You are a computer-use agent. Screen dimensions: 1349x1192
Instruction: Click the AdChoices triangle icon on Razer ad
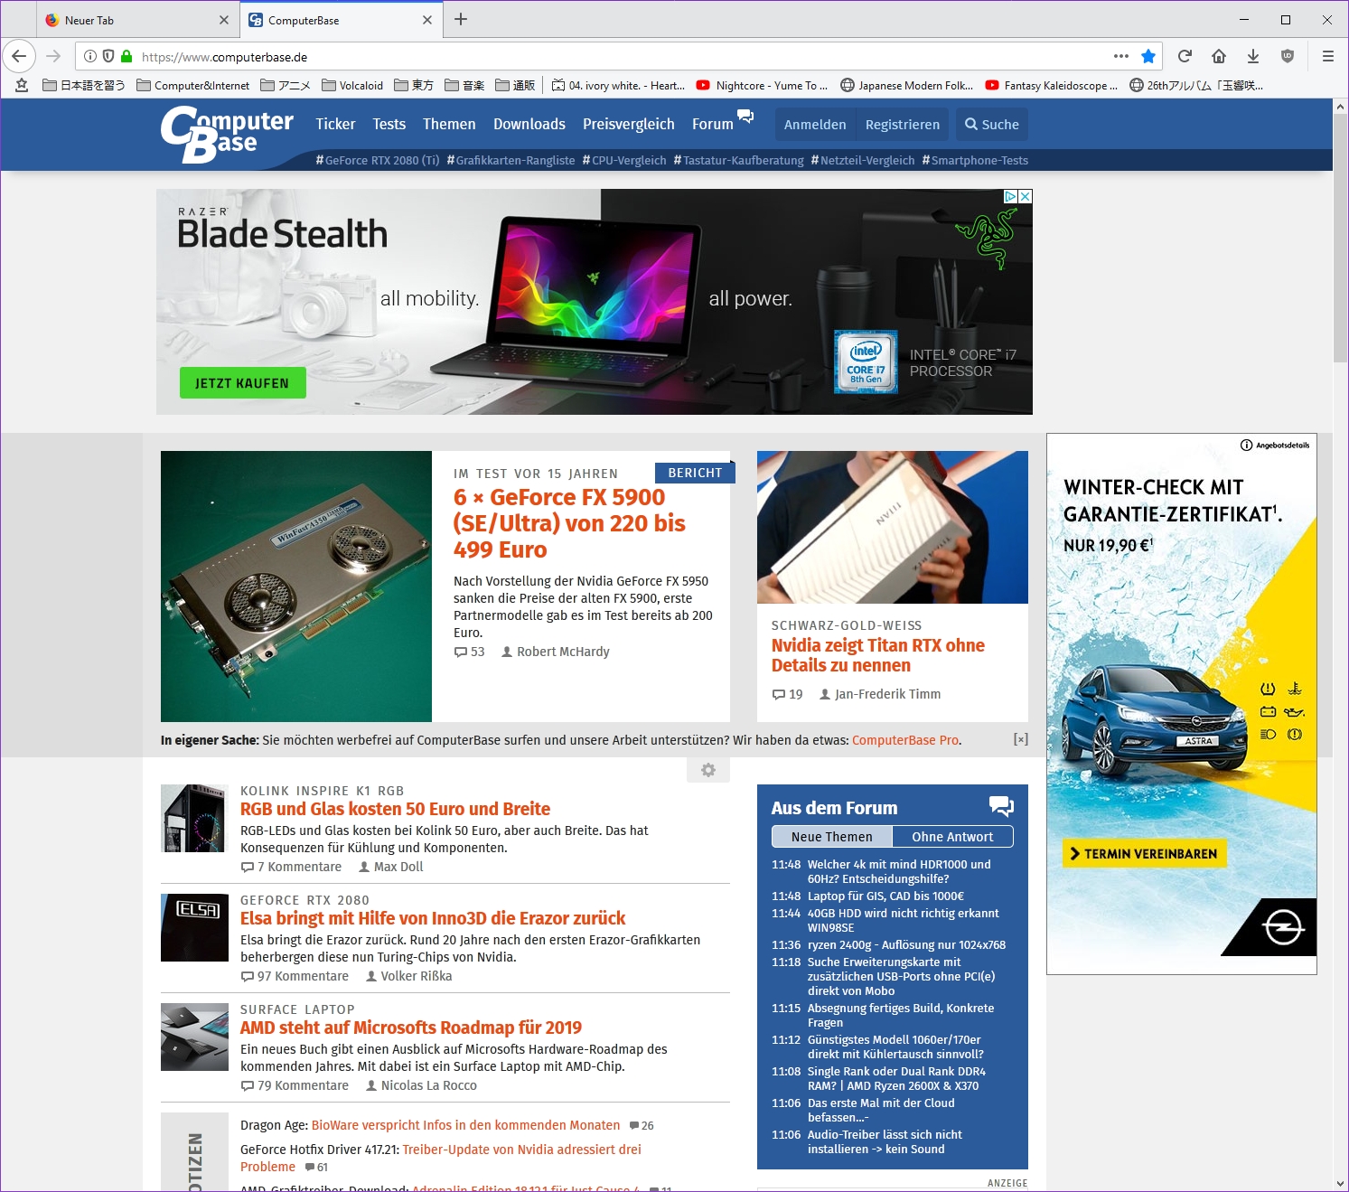(1011, 196)
